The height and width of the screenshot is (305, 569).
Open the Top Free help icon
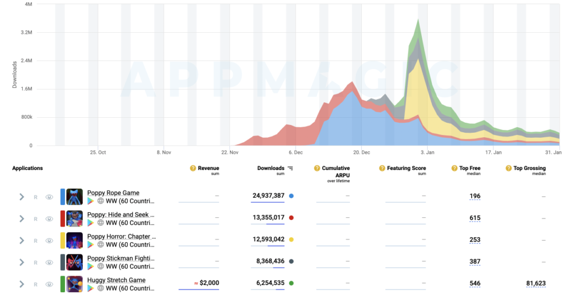(x=455, y=168)
